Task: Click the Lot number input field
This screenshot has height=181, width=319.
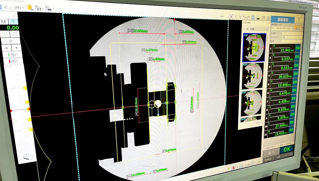Action: click(x=292, y=34)
